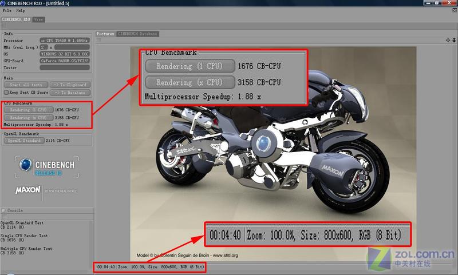Click the grip handle below Pictures tab
The image size is (458, 275).
tap(98, 40)
